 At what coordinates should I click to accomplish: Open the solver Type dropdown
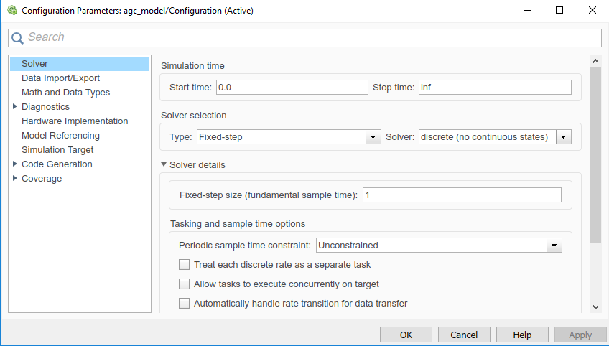tap(373, 137)
